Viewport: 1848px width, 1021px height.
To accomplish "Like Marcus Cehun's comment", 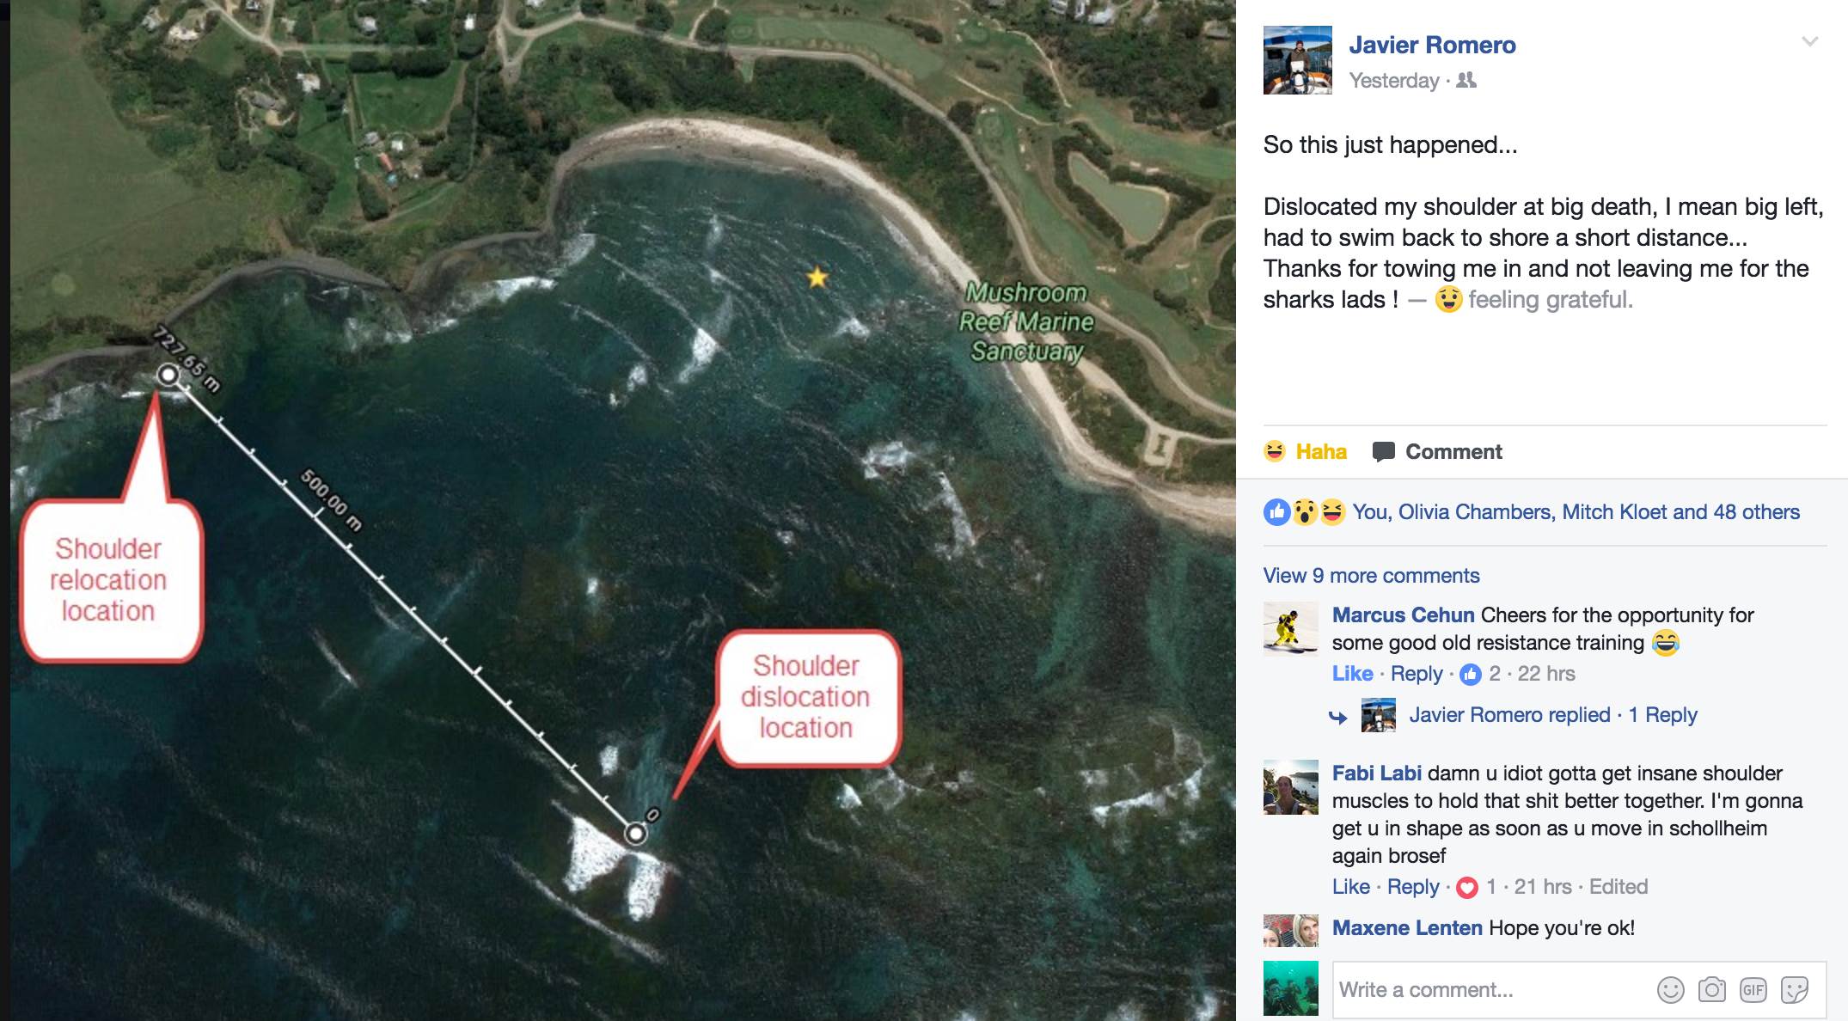I will (x=1352, y=674).
